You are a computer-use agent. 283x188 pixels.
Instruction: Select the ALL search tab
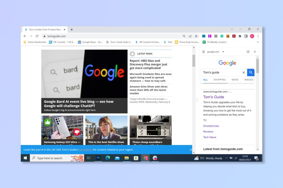click(205, 80)
